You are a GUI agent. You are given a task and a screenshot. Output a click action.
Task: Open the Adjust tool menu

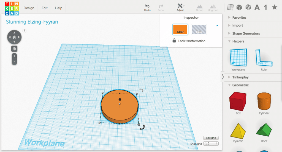(180, 7)
